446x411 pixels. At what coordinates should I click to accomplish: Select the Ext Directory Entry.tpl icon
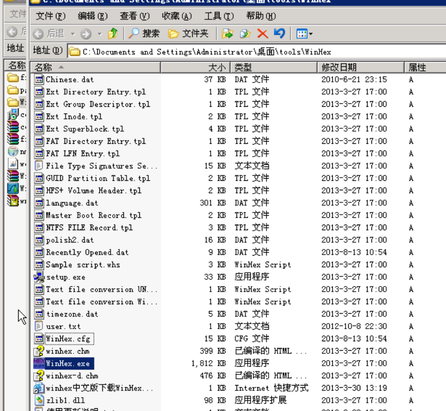click(39, 92)
